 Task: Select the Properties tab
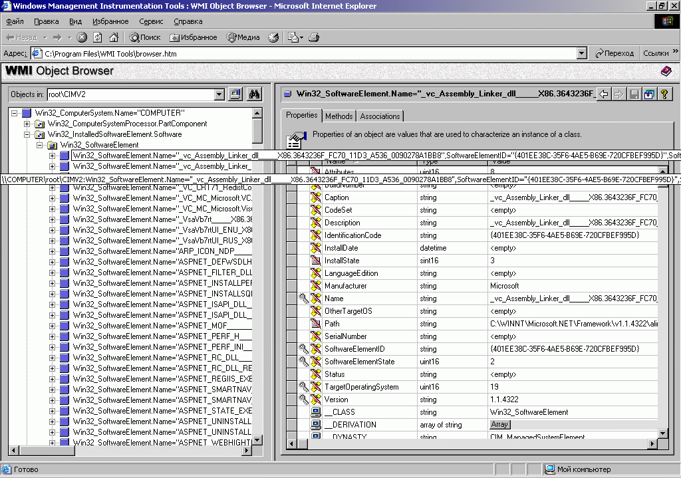(301, 115)
